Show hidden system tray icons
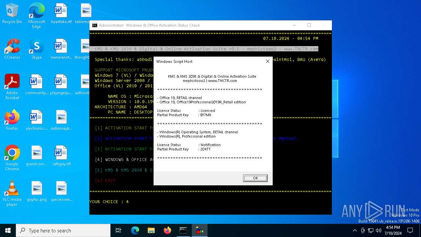421x237 pixels. (355, 230)
